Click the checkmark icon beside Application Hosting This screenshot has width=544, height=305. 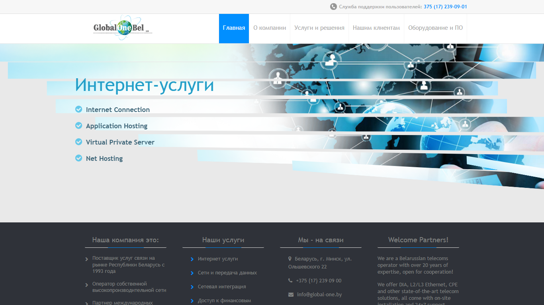pyautogui.click(x=79, y=125)
